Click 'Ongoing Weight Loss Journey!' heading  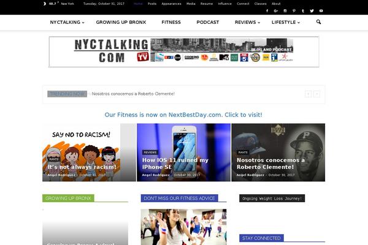tap(272, 198)
